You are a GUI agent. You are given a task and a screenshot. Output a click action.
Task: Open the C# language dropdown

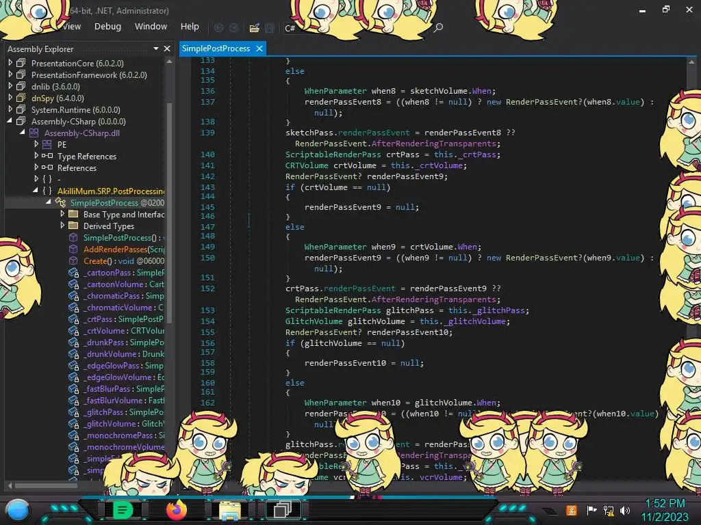point(290,28)
